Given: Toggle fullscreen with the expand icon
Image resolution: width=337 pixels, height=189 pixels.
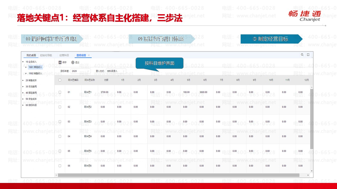Looking at the screenshot, I should 308,55.
